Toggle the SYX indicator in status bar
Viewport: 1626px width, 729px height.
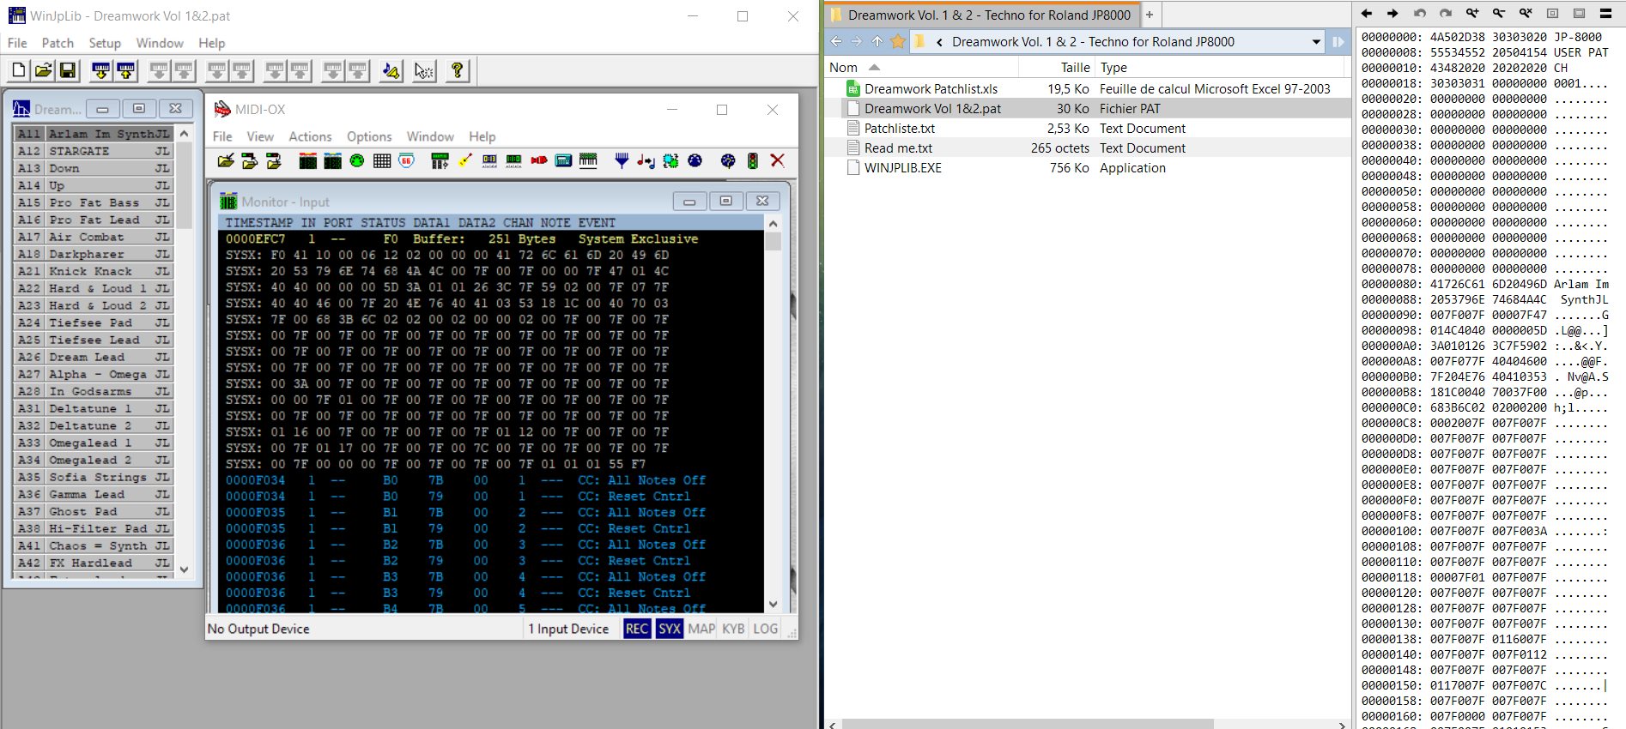[x=669, y=629]
